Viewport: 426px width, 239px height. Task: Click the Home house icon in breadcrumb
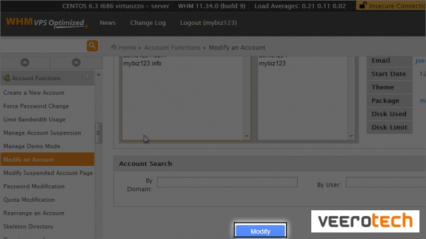[x=114, y=48]
